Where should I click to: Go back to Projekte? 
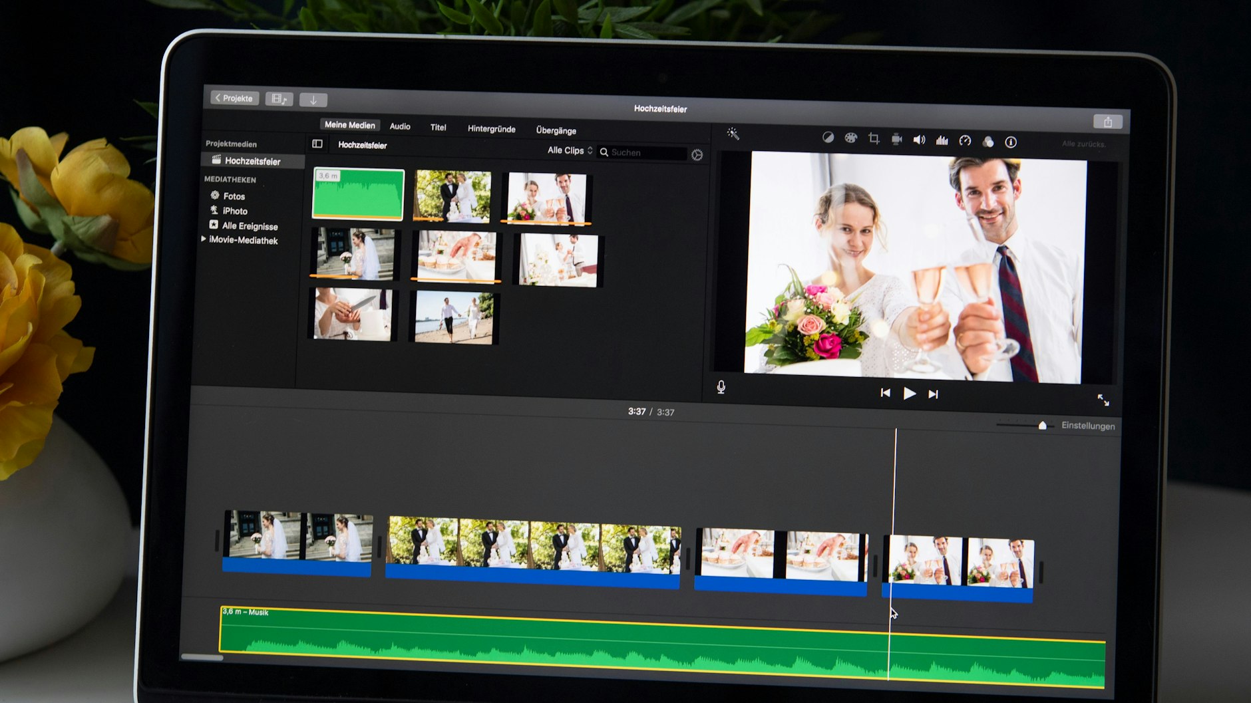tap(234, 98)
